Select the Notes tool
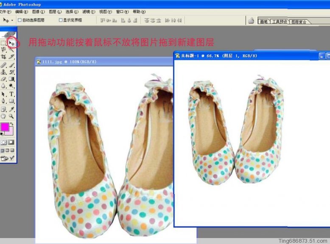 (x=3, y=109)
